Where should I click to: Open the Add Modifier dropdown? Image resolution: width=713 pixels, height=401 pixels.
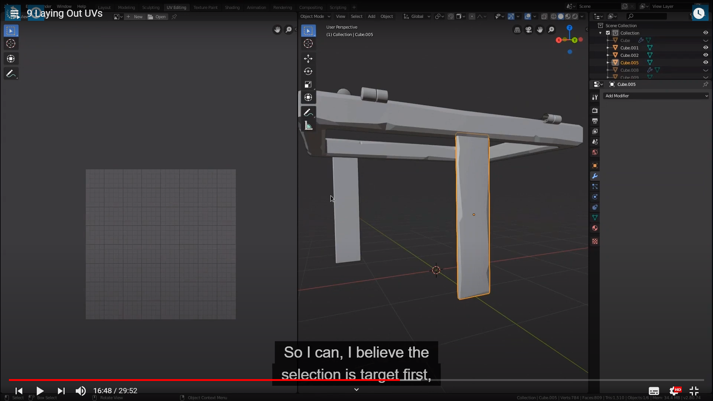click(x=656, y=96)
